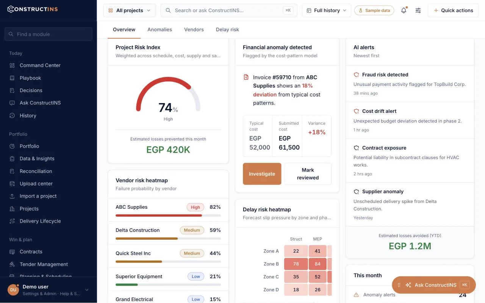Click the Project Risk Index gauge
Image resolution: width=485 pixels, height=303 pixels.
168,95
